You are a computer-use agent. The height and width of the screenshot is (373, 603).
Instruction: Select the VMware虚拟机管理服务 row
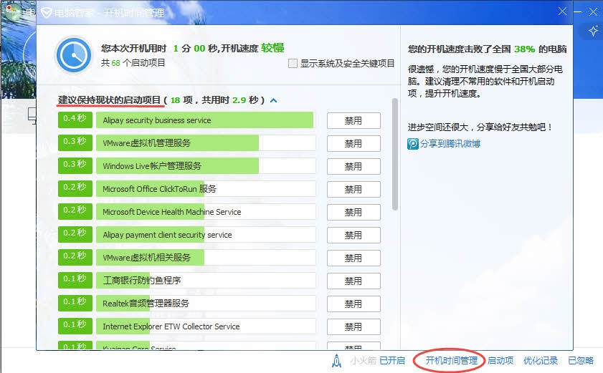pos(206,143)
